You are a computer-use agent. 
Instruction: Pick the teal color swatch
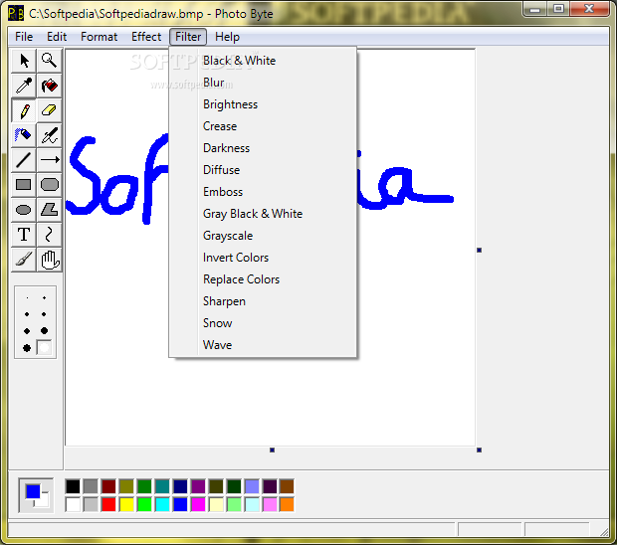click(x=162, y=486)
